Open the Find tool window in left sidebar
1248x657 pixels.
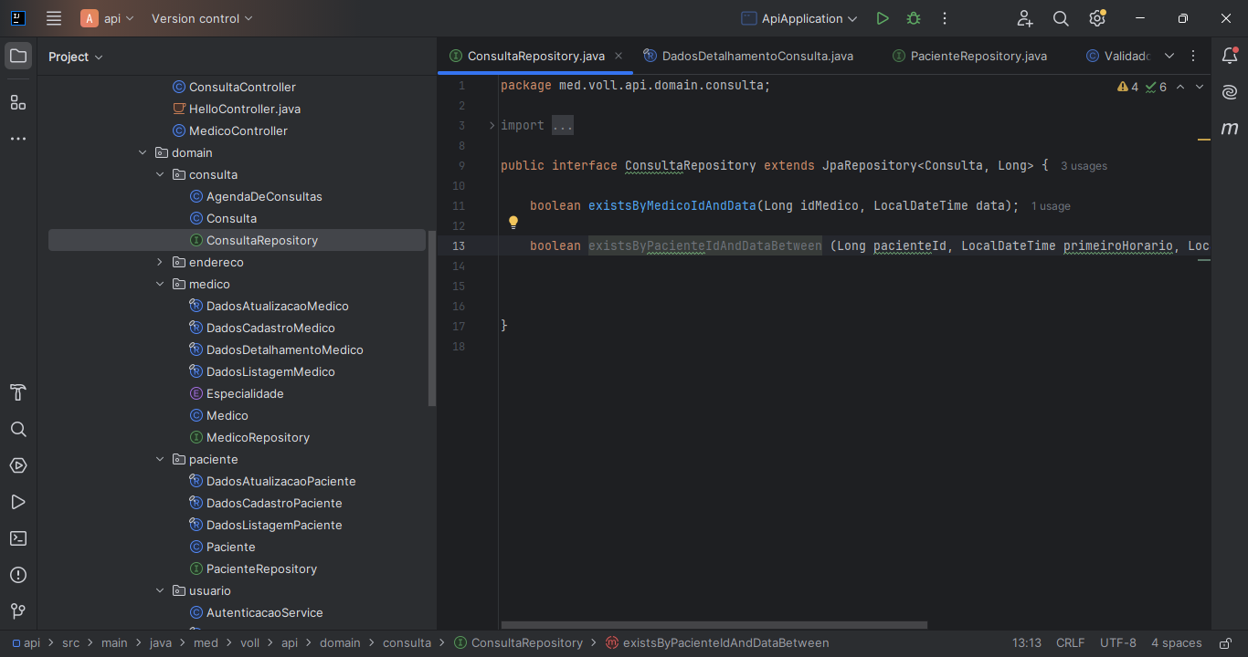coord(18,429)
